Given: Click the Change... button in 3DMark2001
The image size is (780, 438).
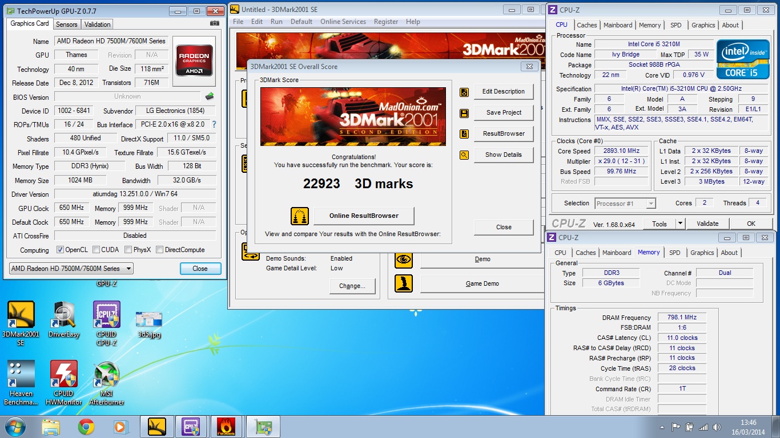Looking at the screenshot, I should (x=352, y=286).
